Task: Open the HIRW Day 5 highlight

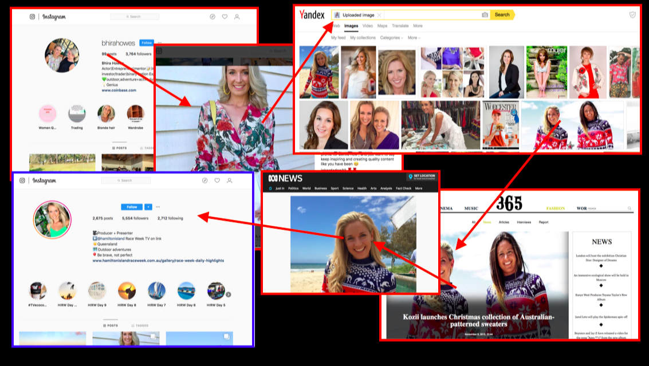Action: coord(216,290)
